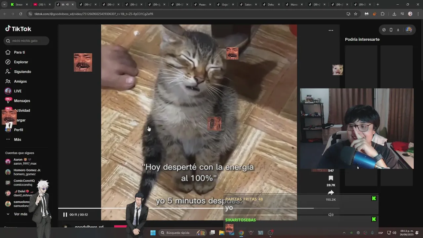Switch to the Satoru tab
This screenshot has width=423, height=238.
(249, 5)
